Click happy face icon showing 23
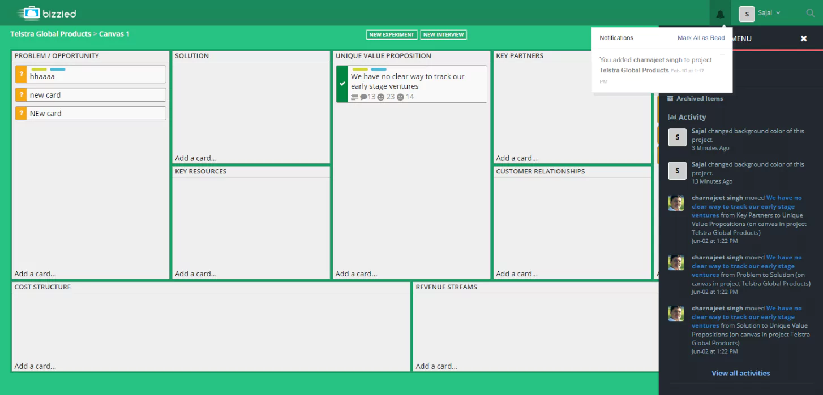This screenshot has width=823, height=395. [x=381, y=97]
